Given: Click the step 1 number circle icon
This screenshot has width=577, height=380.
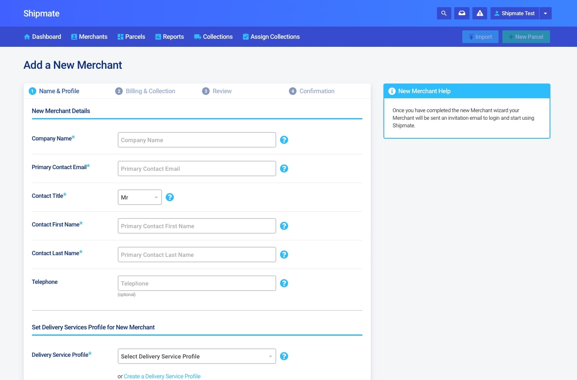Looking at the screenshot, I should [x=32, y=91].
